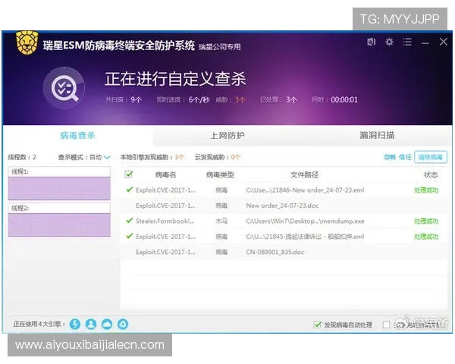Click the 忽略 link
The width and height of the screenshot is (455, 364).
tap(390, 157)
